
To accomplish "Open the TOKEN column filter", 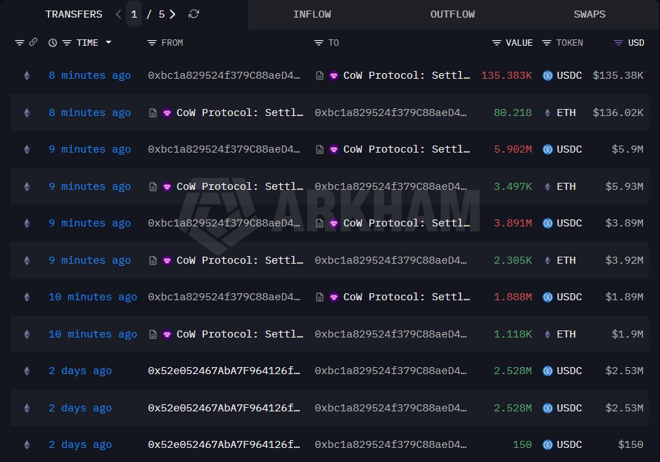I will [x=546, y=42].
